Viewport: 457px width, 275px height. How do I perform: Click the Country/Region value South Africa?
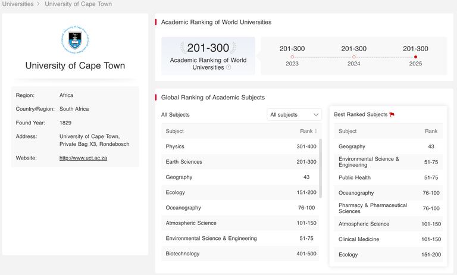74,109
